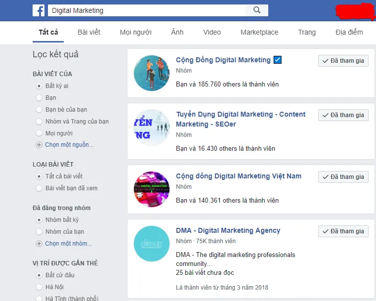Switch to the Bài viết tab
Screen dimensions: 376x301
point(89,33)
